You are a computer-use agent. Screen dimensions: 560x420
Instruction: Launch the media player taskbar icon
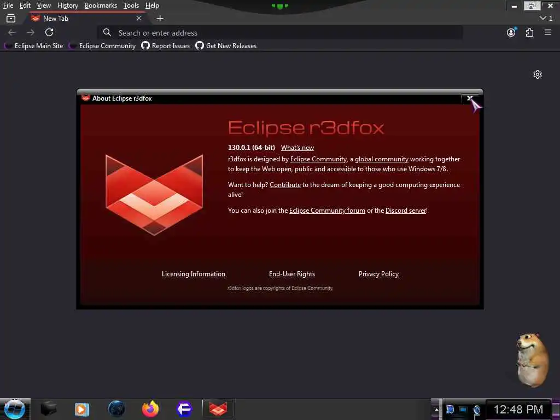click(x=82, y=409)
